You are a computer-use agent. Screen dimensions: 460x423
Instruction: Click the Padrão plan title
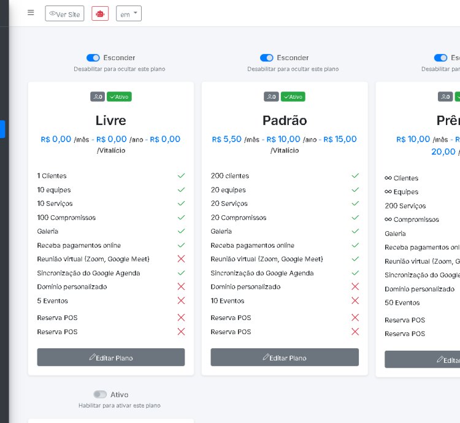285,120
